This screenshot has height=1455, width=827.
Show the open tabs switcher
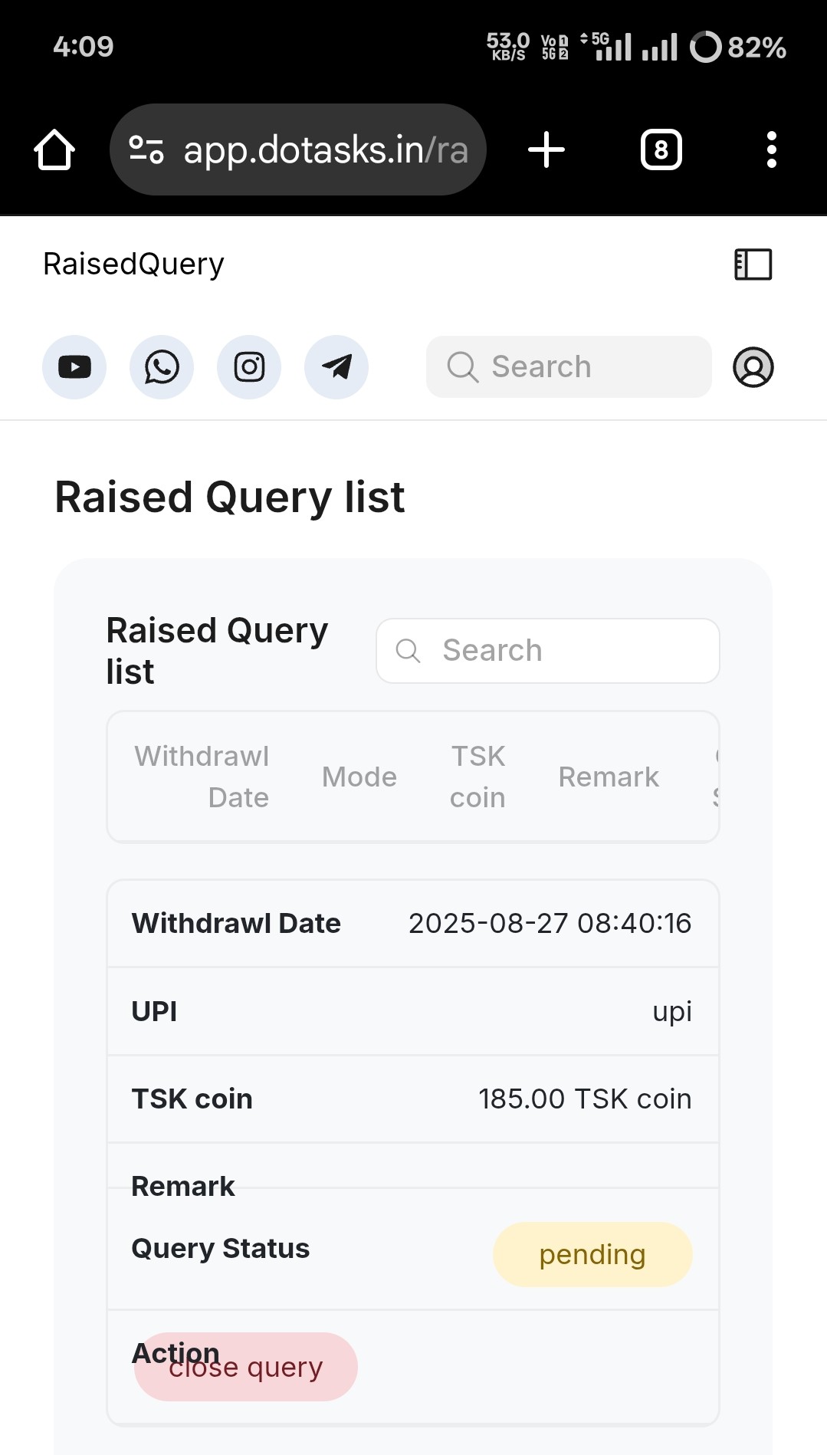(x=661, y=149)
